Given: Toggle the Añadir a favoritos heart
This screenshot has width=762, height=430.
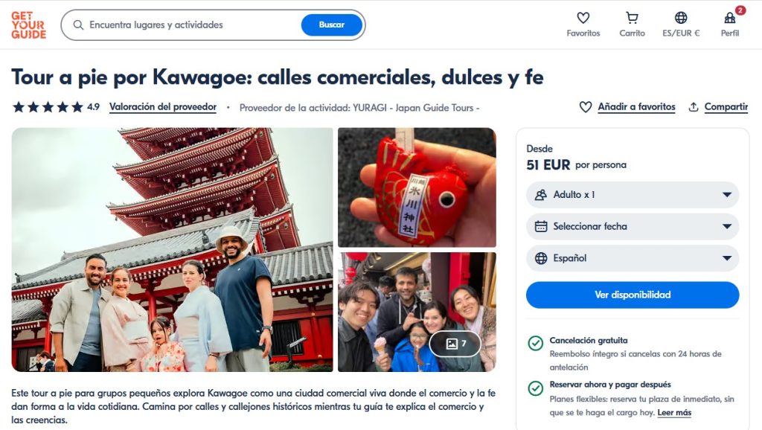Looking at the screenshot, I should [x=586, y=107].
